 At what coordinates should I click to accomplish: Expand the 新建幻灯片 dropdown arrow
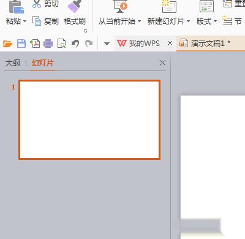[x=188, y=21]
